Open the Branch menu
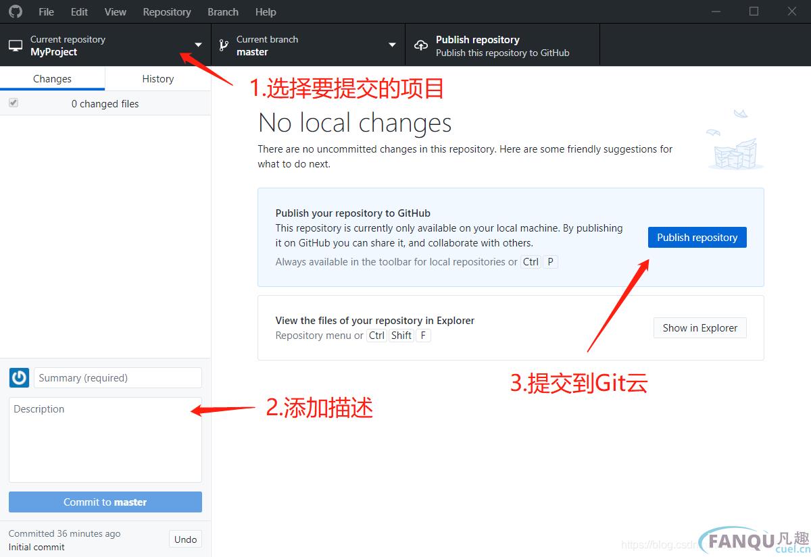This screenshot has width=811, height=557. coord(223,11)
